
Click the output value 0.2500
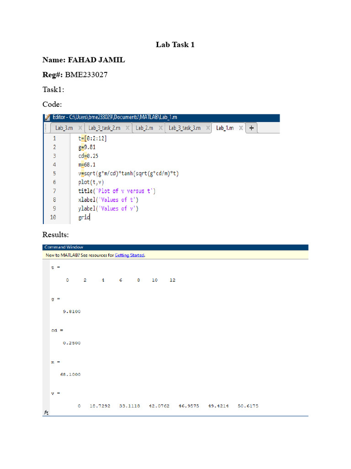coord(72,343)
